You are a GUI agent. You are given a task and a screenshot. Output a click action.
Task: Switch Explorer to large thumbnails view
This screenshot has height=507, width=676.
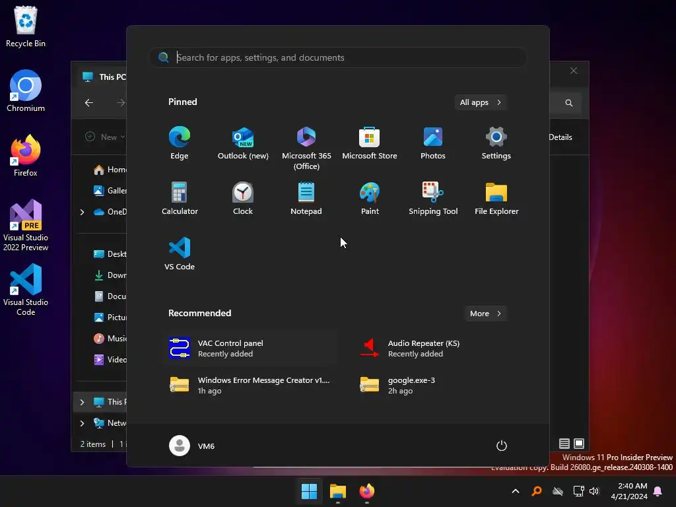579,443
